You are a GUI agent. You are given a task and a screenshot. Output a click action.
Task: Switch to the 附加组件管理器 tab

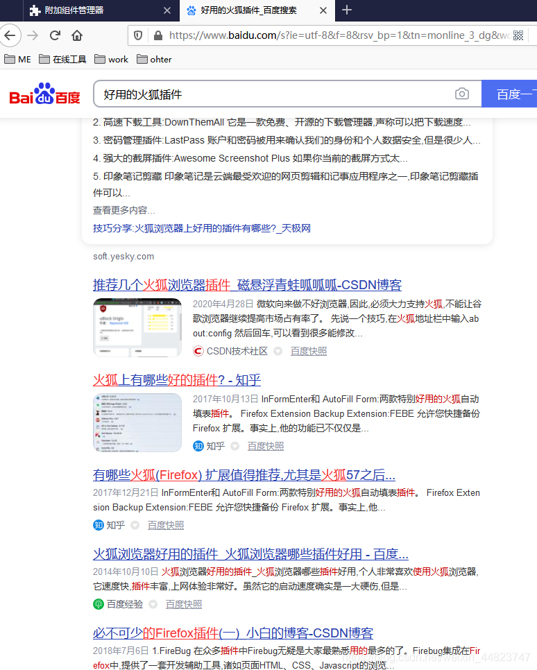tap(100, 10)
